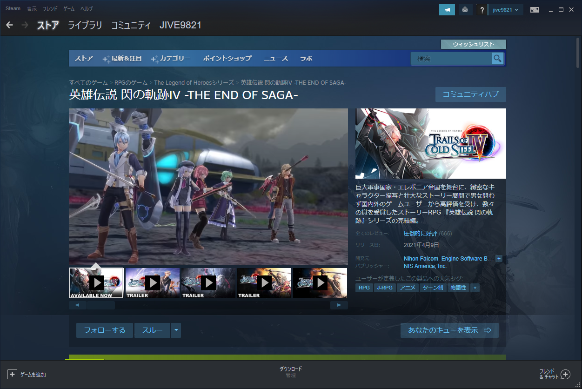The height and width of the screenshot is (389, 582).
Task: Select the J-RPG tag
Action: click(385, 288)
